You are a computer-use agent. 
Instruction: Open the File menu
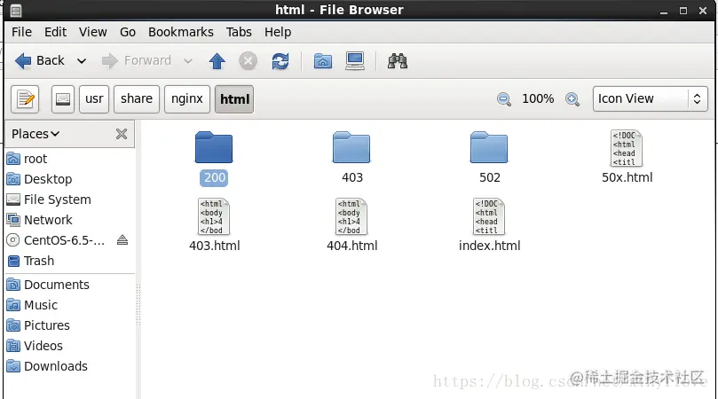[21, 32]
